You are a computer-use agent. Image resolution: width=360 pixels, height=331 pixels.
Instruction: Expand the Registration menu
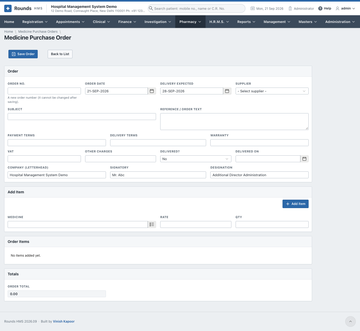click(35, 22)
